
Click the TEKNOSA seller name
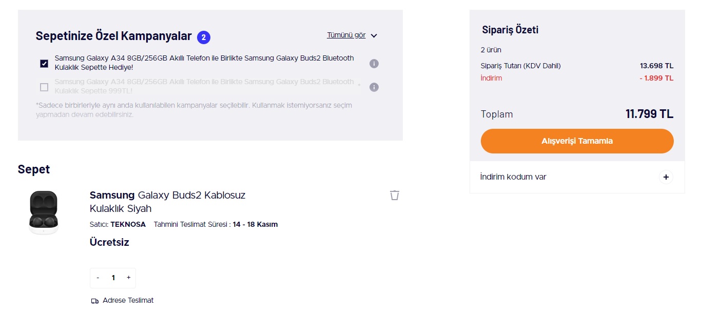(128, 224)
